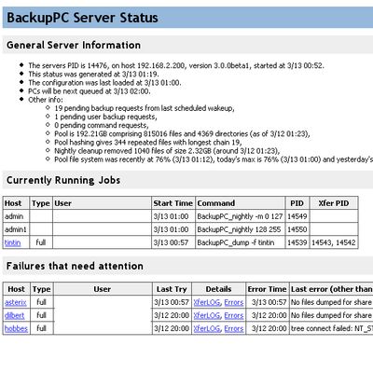373x373 pixels.
Task: Click the BackupPC Server Status heading
Action: tap(82, 18)
